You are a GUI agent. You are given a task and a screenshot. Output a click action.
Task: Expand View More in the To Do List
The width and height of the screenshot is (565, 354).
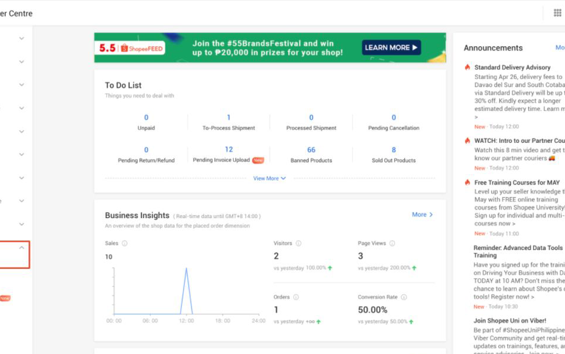coord(270,178)
